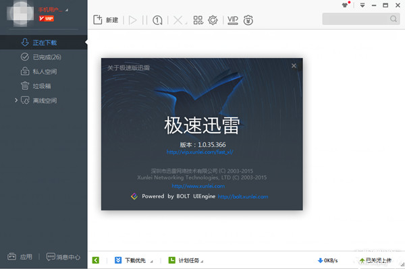Close the About dialog
This screenshot has width=405, height=269.
point(294,66)
